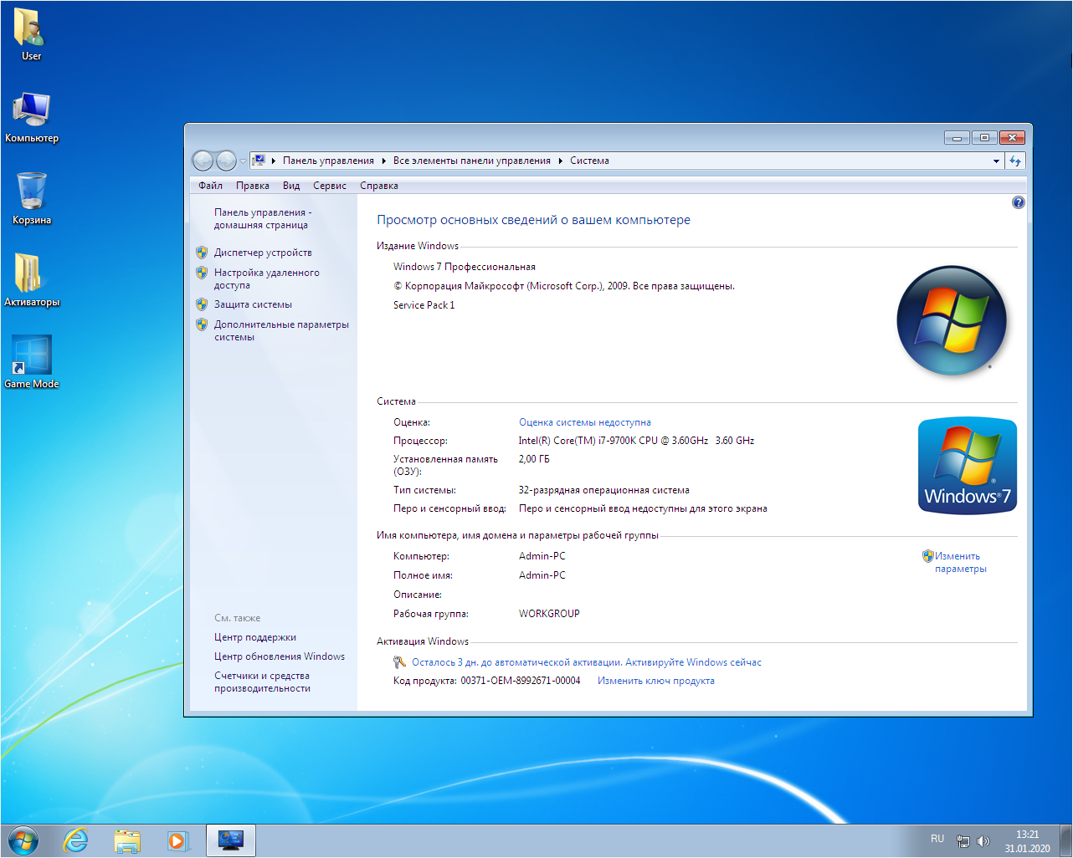Open the Сервис menu

[330, 186]
